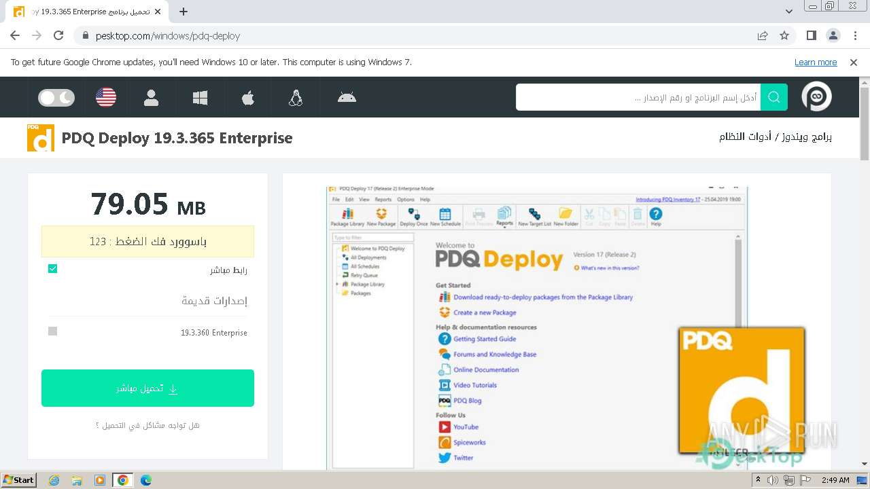Expand the tab search dropdown arrow
The image size is (870, 489).
pyautogui.click(x=789, y=12)
